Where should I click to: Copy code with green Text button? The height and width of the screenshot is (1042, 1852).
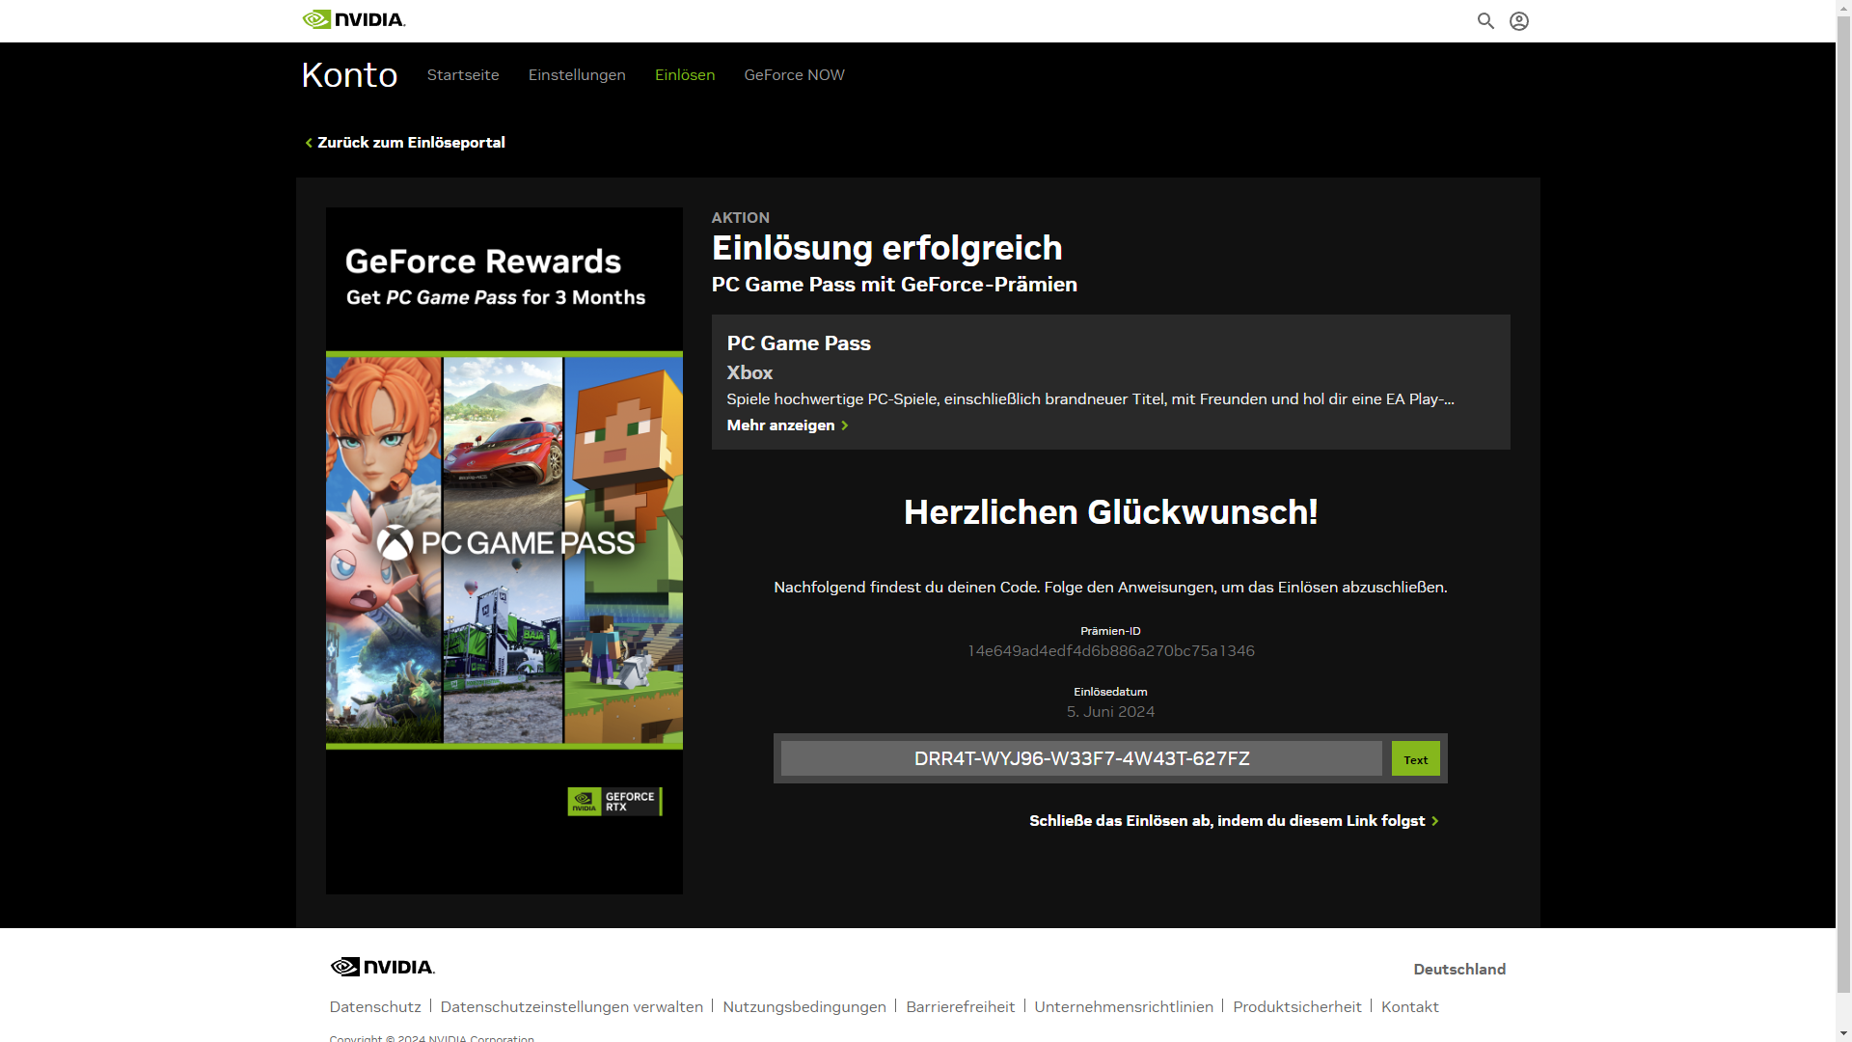[1415, 758]
